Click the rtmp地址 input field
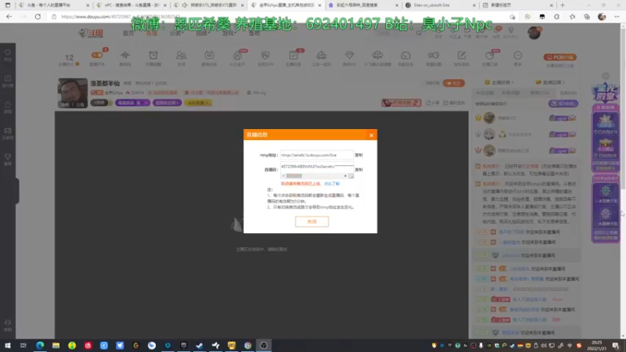The image size is (626, 352). point(317,155)
